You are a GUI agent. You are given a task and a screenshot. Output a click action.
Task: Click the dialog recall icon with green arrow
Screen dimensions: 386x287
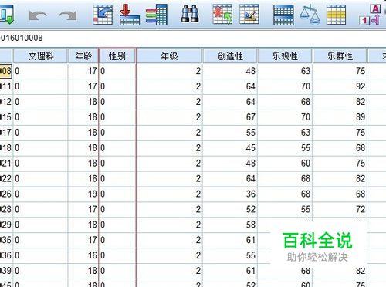pos(6,15)
